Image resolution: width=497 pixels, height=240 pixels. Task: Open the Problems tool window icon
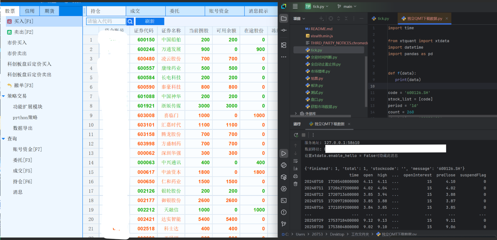click(284, 212)
